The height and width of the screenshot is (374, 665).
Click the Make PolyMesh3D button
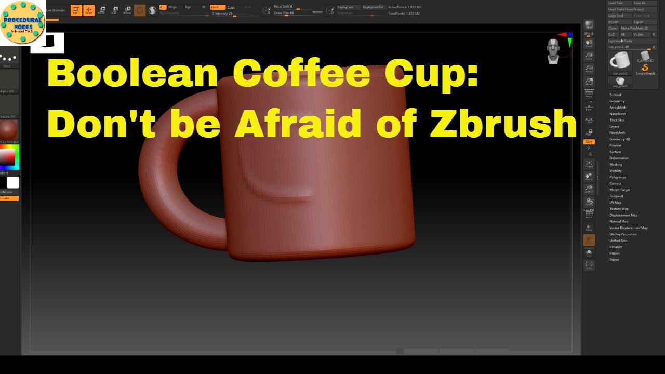click(x=638, y=28)
